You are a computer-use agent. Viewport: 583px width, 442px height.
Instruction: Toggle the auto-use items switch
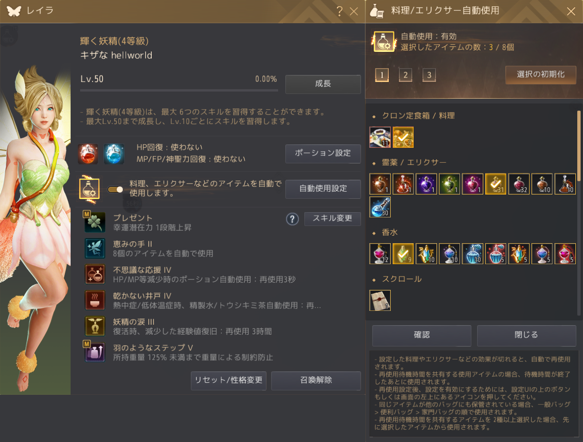point(115,189)
